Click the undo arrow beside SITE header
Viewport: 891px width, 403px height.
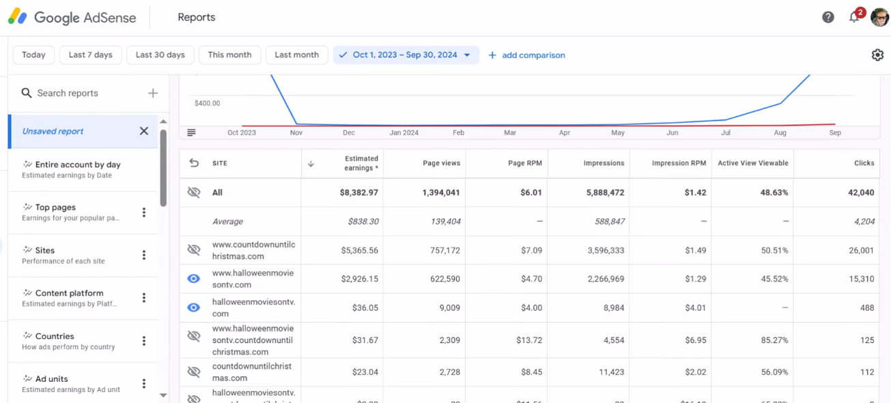point(194,163)
